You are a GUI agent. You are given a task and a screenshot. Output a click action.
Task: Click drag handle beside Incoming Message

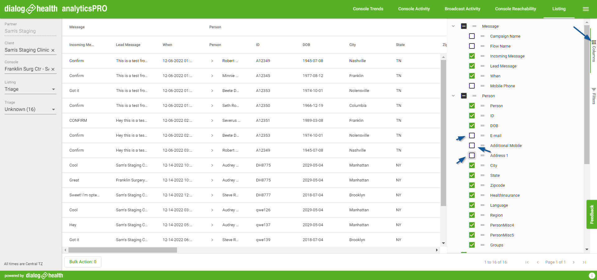point(483,56)
